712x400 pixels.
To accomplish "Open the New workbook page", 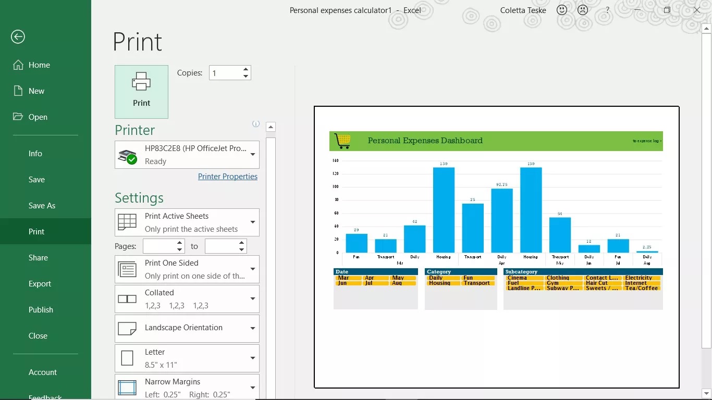I will click(x=36, y=91).
